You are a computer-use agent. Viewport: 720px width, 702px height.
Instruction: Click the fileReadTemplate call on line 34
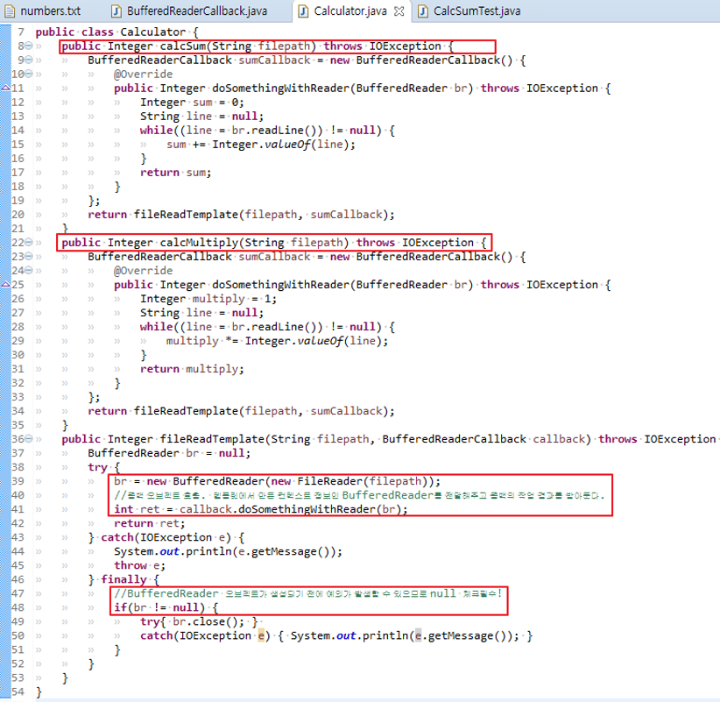coord(264,411)
